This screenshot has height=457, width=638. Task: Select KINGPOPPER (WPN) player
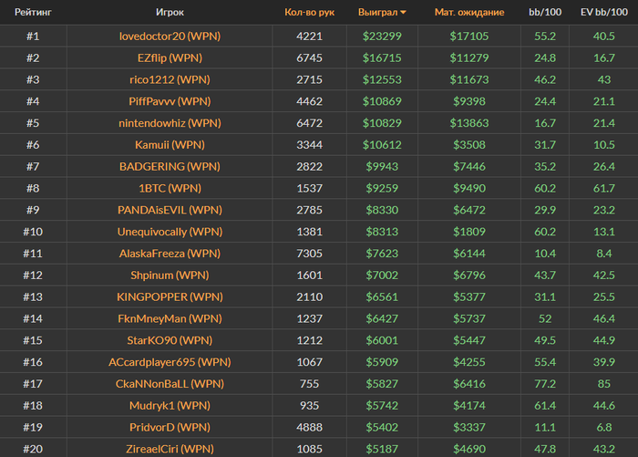[x=170, y=296]
